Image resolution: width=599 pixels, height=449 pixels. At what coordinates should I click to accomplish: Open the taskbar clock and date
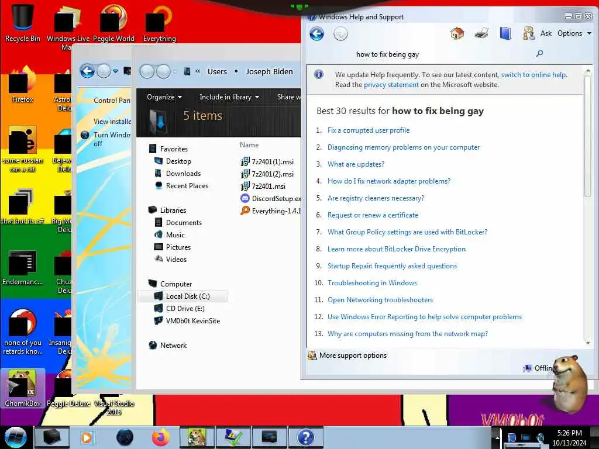click(569, 438)
